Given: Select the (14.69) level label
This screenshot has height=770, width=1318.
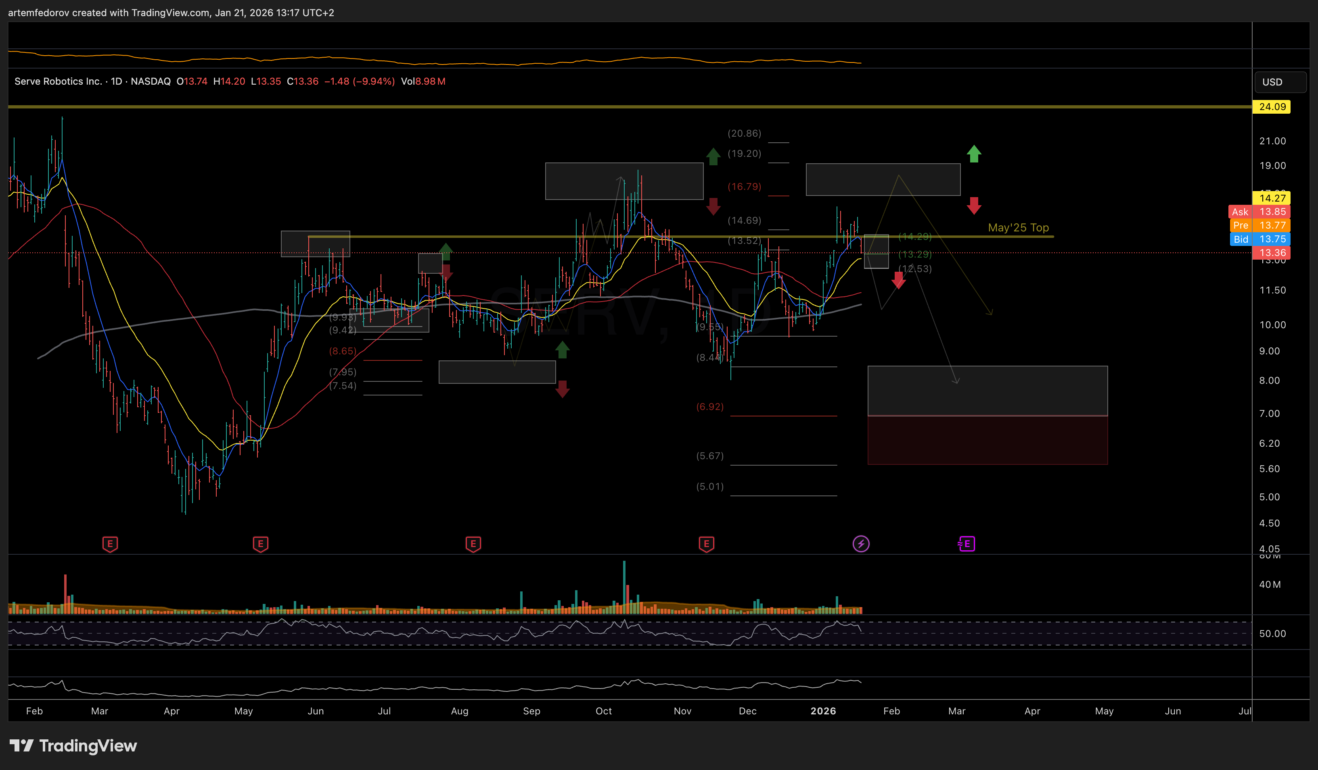Looking at the screenshot, I should click(744, 221).
